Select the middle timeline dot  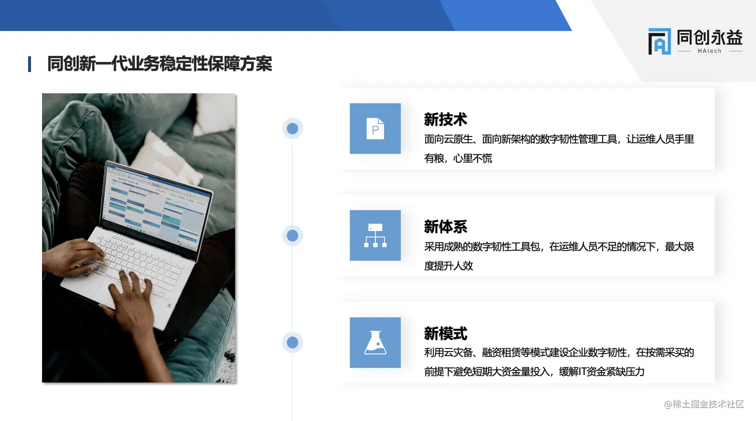[x=292, y=235]
